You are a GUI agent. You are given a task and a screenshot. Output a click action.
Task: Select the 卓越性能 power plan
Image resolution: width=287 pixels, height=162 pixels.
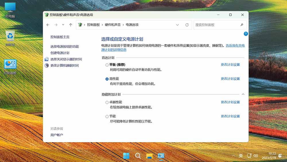(x=107, y=102)
